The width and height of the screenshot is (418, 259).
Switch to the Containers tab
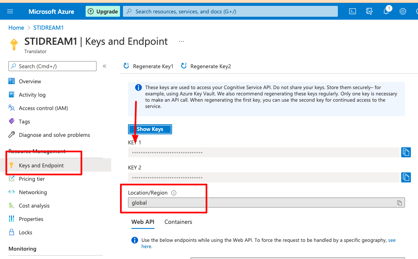coord(178,222)
